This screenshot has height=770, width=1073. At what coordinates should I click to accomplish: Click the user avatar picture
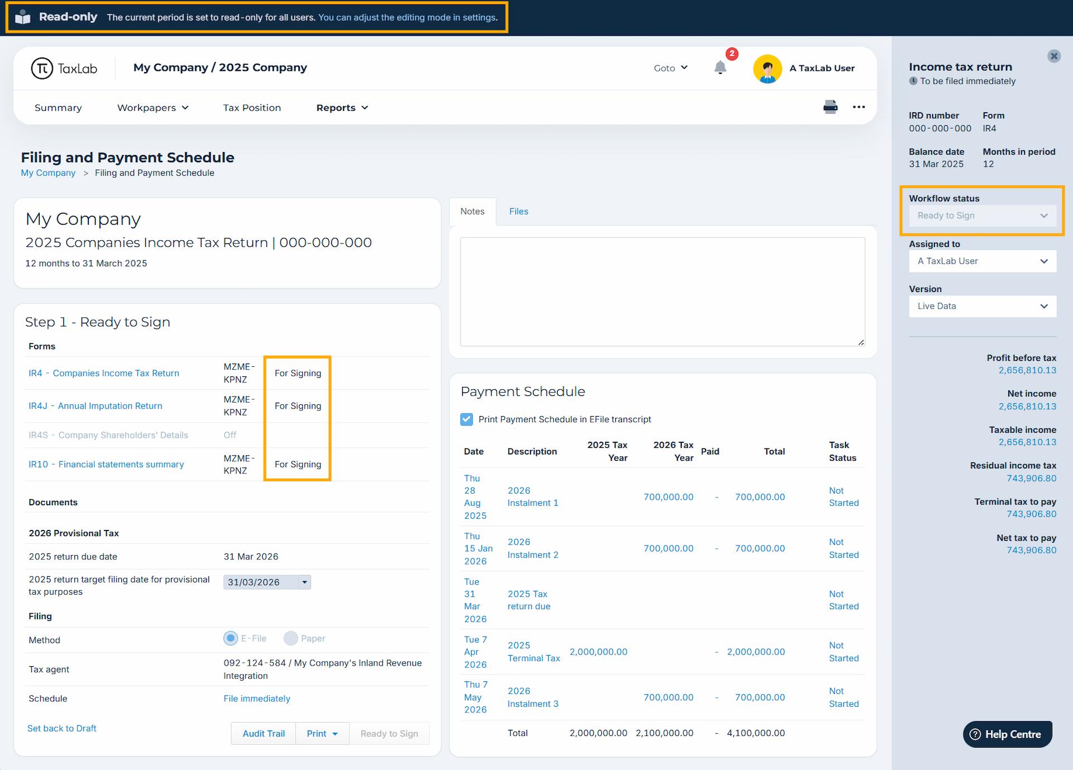(x=767, y=69)
